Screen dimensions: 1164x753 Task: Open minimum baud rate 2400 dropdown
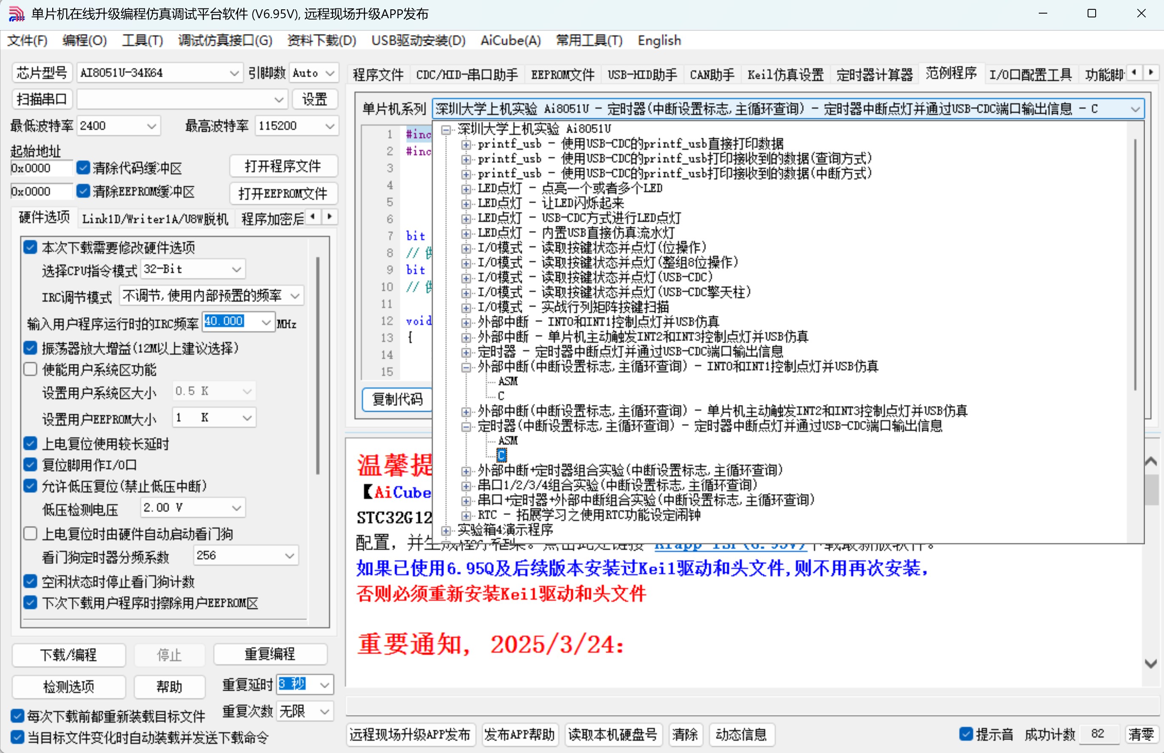coord(119,126)
